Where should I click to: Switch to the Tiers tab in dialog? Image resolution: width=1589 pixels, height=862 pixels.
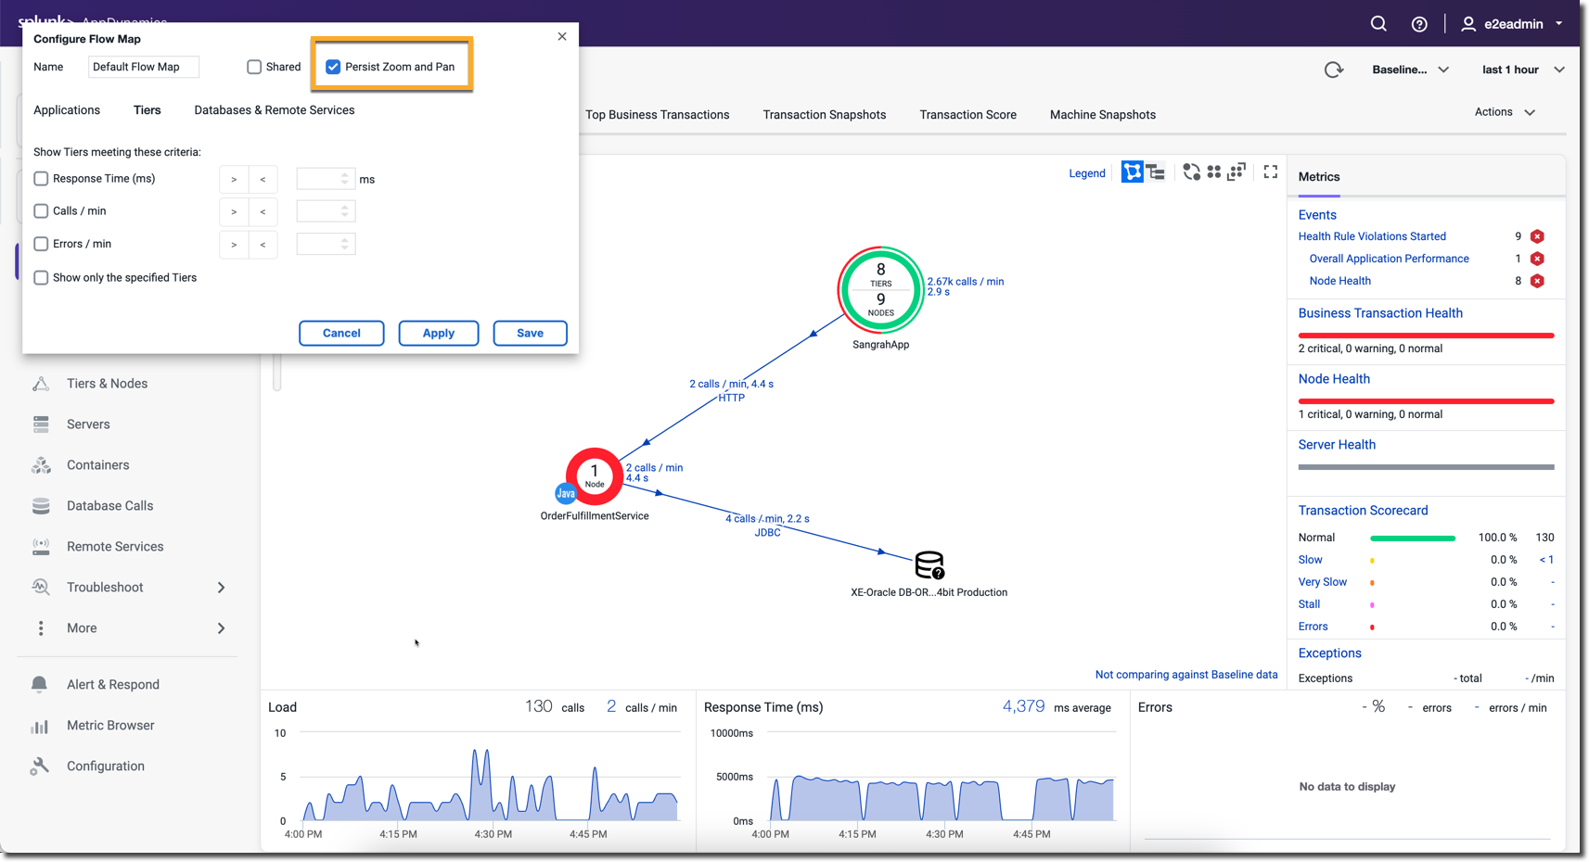coord(147,110)
